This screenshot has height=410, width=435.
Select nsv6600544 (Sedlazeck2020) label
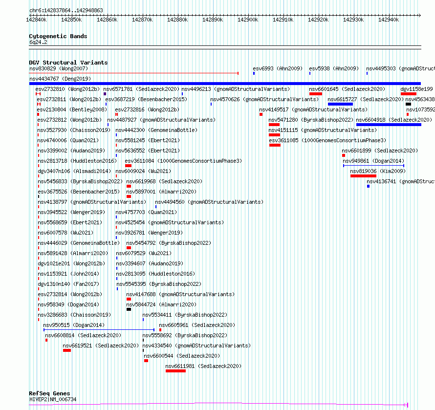tap(182, 356)
